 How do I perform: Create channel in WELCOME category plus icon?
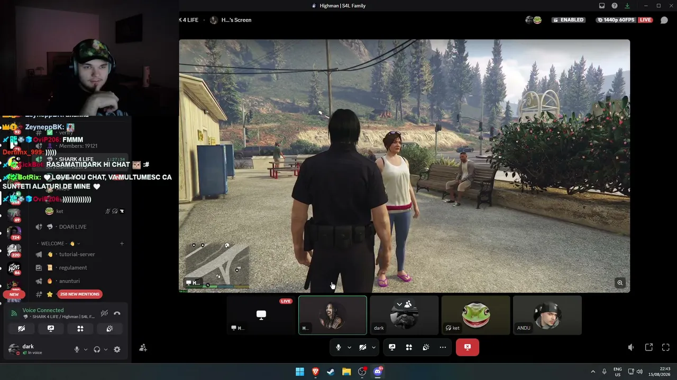click(122, 244)
